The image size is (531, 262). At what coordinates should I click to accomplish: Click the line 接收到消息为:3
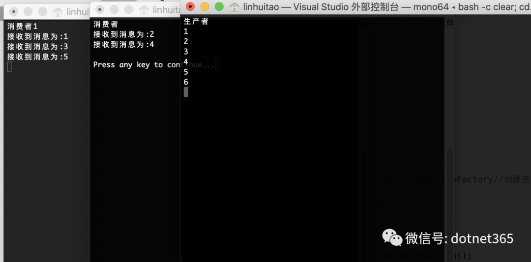click(37, 47)
